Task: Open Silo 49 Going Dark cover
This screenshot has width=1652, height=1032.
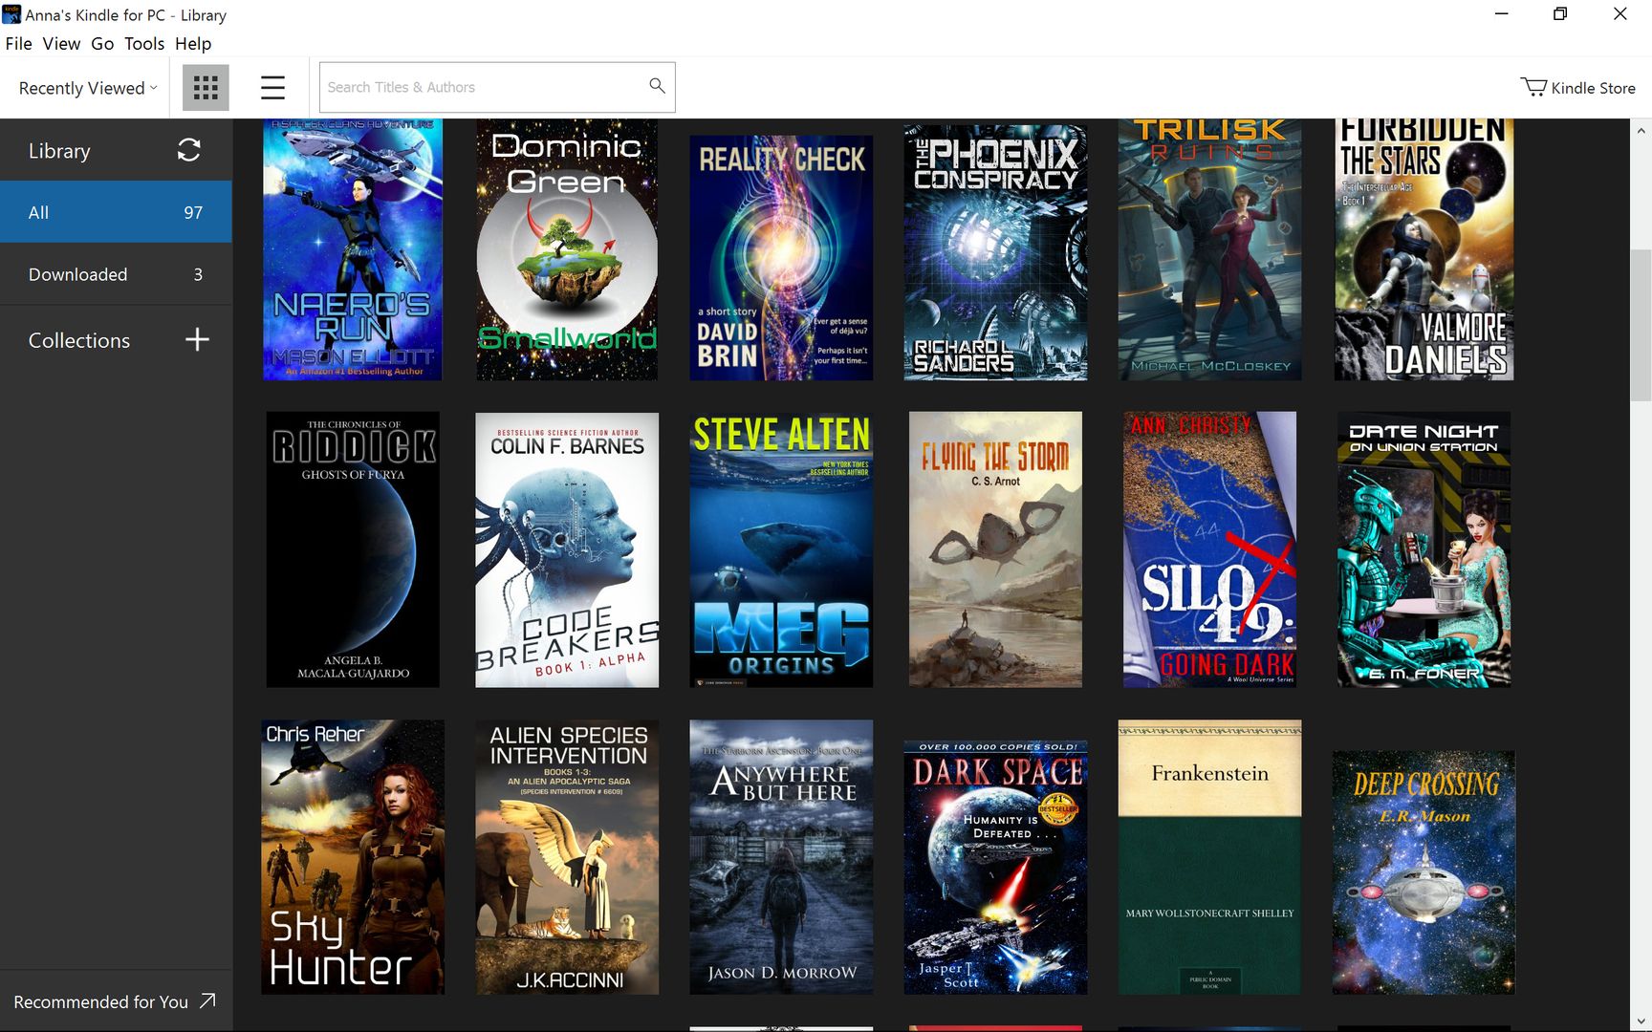Action: click(1209, 549)
